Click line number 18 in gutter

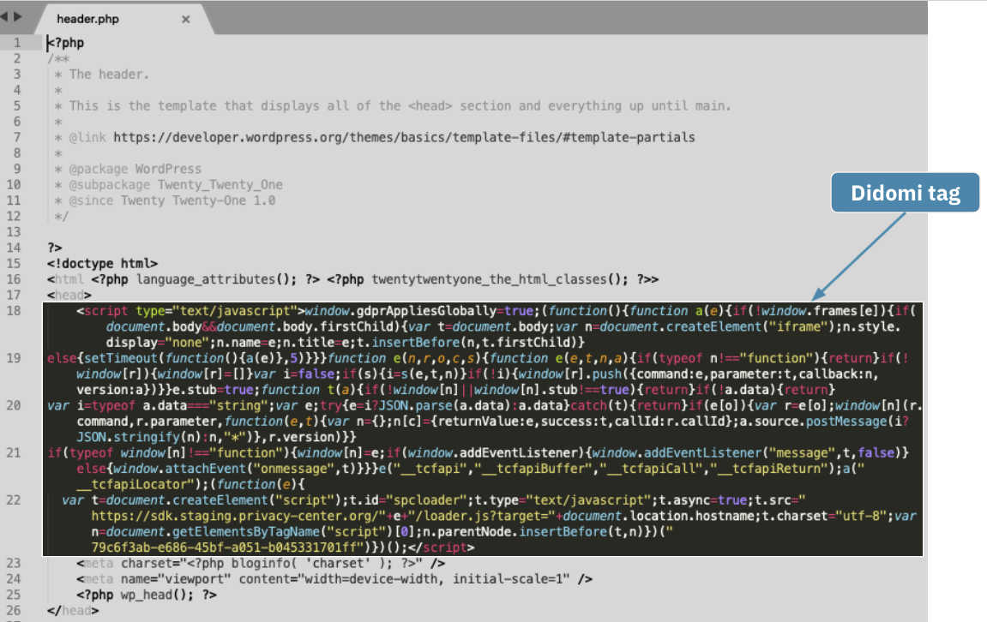(x=14, y=311)
